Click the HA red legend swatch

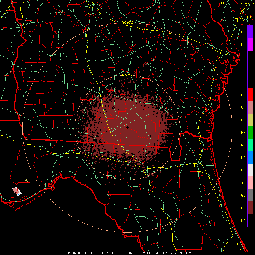(250, 95)
